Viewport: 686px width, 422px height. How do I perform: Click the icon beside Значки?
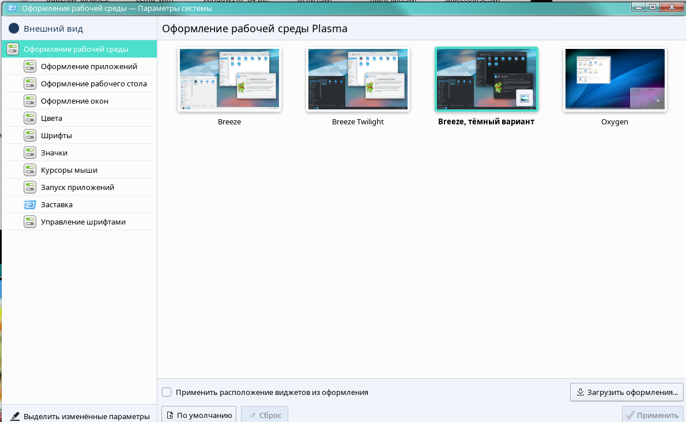[x=30, y=153]
